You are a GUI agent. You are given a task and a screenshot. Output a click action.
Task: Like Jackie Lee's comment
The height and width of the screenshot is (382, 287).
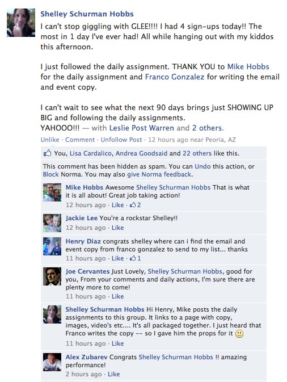click(x=118, y=228)
